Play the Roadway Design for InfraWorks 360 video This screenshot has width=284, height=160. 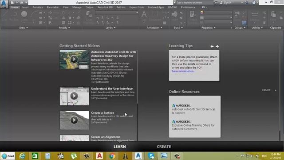pos(74,59)
